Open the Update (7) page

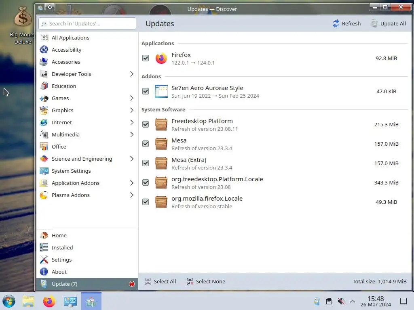(87, 284)
